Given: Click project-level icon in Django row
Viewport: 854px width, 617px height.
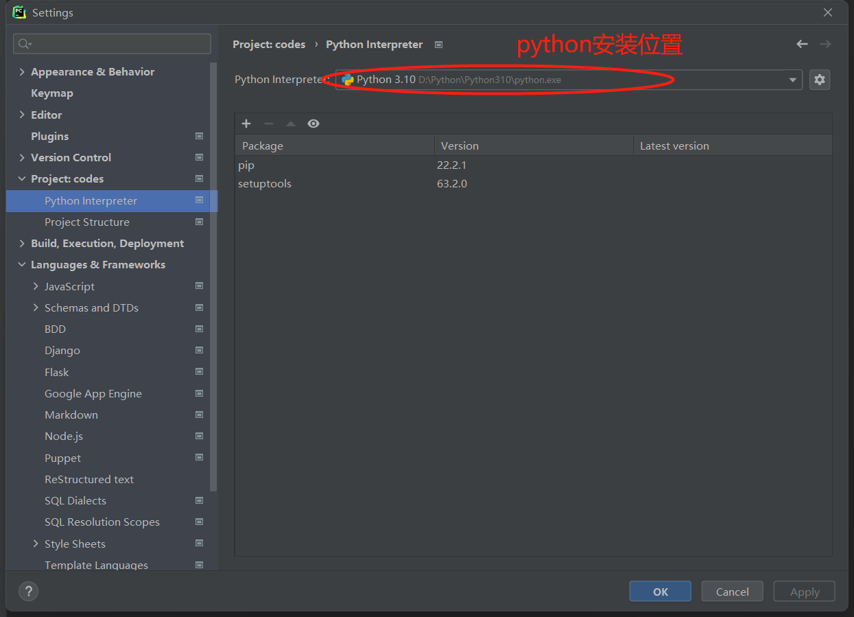Looking at the screenshot, I should 199,350.
